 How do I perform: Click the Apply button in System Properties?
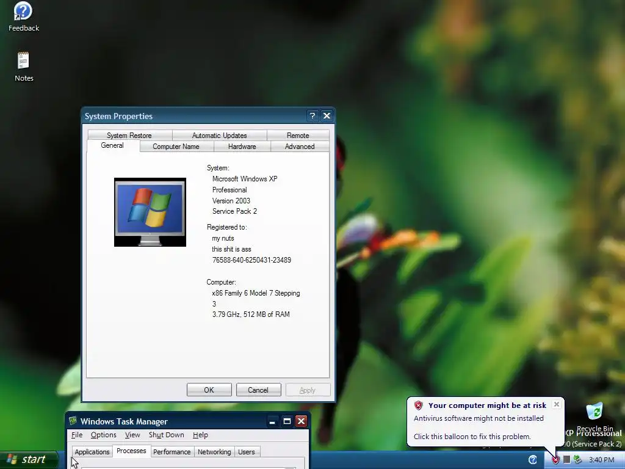point(308,390)
